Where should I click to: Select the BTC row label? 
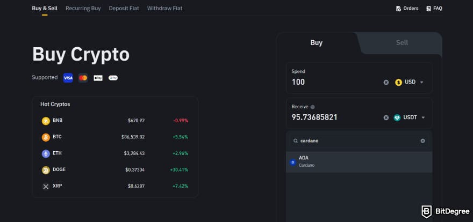tap(57, 137)
